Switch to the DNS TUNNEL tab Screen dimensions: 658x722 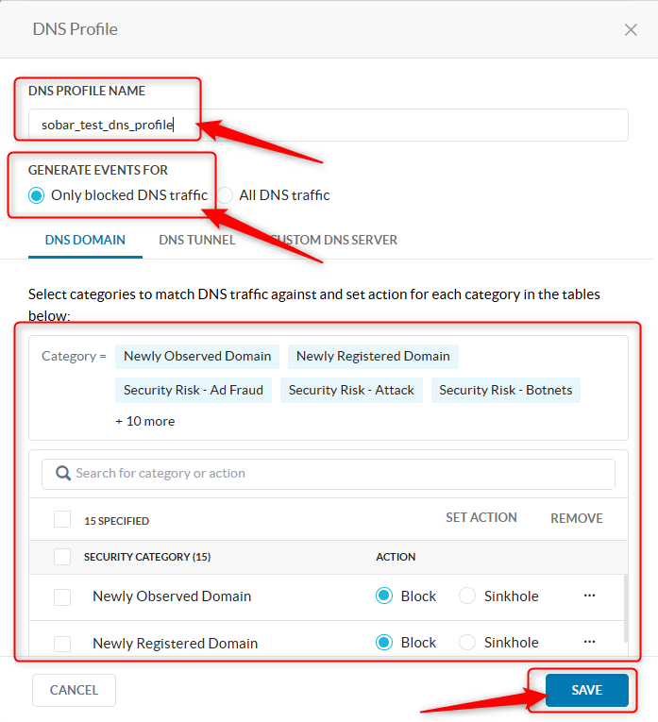click(197, 240)
